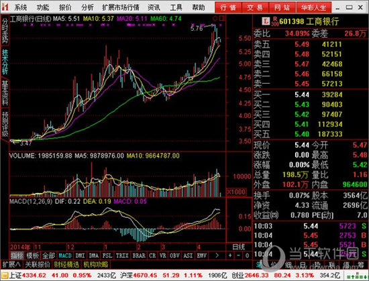Viewport: 369px width, 281px height.
Task: Click the 沪深 index value 4670.45
Action: coord(145,275)
